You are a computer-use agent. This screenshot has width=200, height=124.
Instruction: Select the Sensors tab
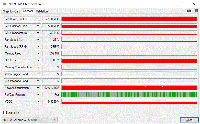coord(28,11)
